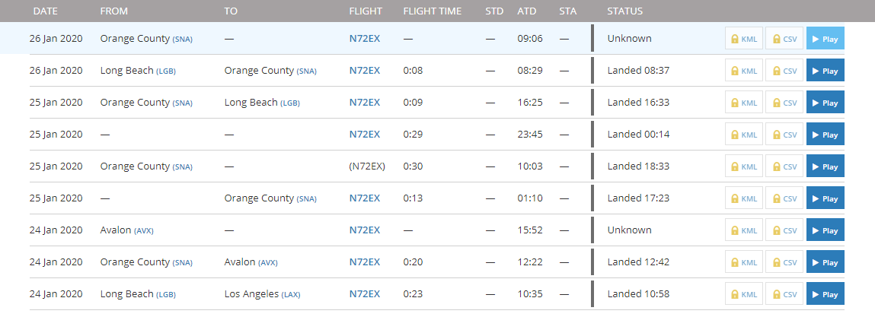Download KML for flight landed 16:33
This screenshot has height=317, width=875.
(x=744, y=103)
